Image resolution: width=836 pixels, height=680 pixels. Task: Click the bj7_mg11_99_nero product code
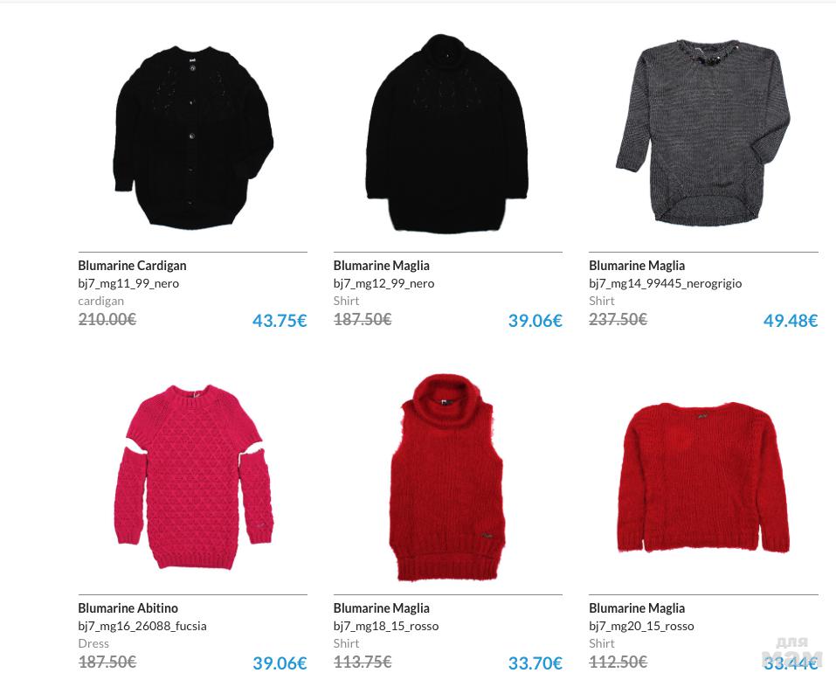click(128, 284)
